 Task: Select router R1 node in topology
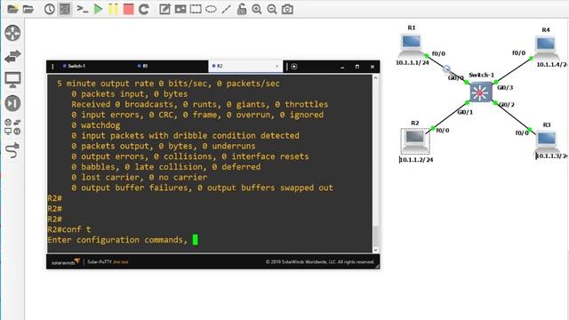coord(411,45)
